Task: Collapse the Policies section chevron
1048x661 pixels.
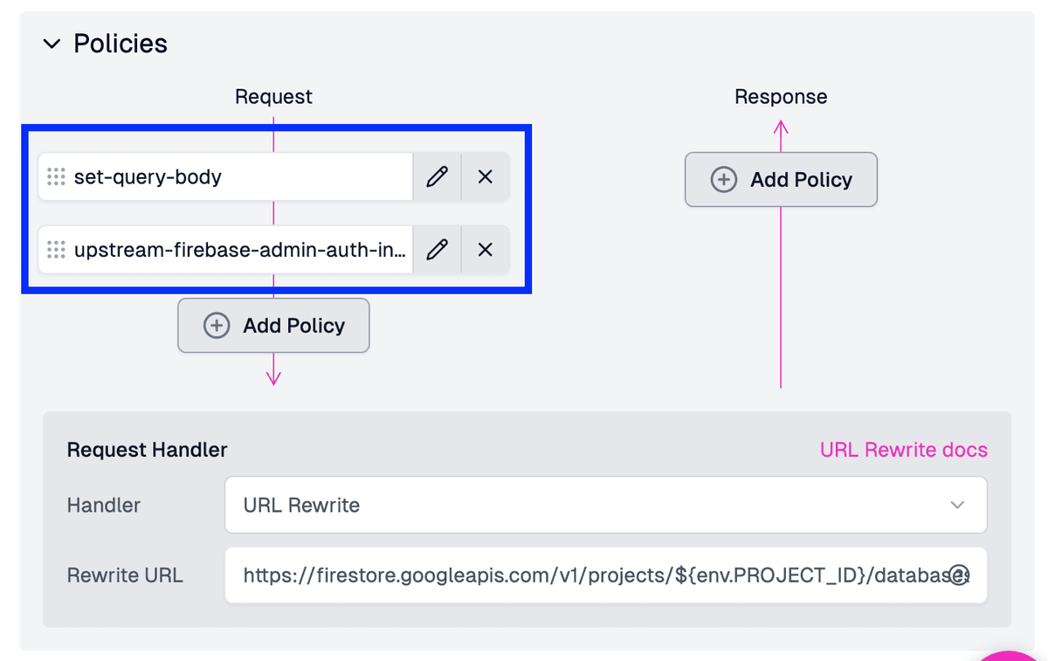Action: (52, 44)
